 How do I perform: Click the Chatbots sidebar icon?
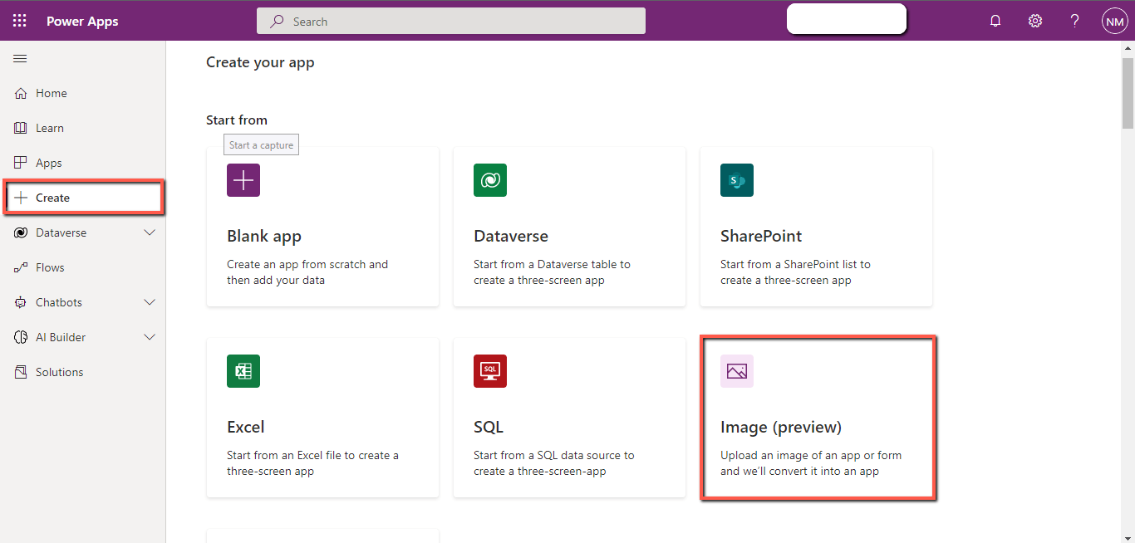pyautogui.click(x=21, y=302)
